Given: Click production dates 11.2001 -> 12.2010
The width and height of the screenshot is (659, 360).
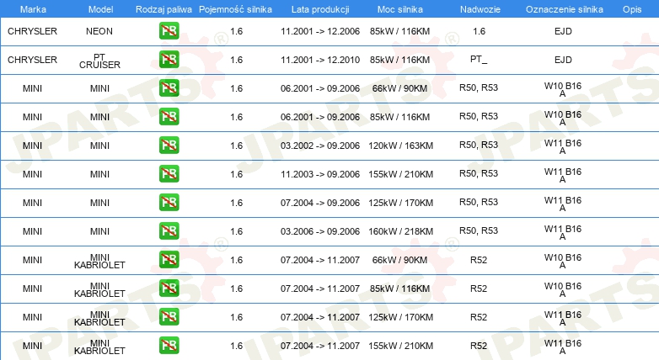Looking at the screenshot, I should pos(320,60).
